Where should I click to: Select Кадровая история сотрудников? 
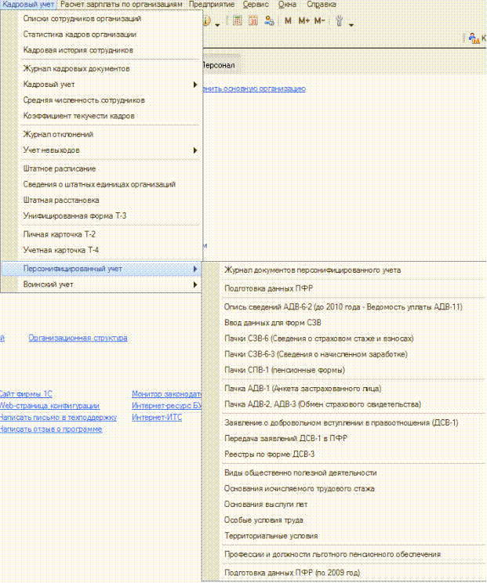click(102, 50)
